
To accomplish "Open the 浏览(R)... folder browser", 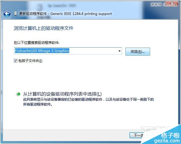I will [x=137, y=52].
